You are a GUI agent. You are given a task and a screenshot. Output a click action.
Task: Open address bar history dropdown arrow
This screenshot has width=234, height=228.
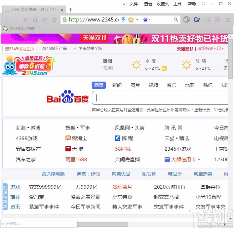coord(137,19)
